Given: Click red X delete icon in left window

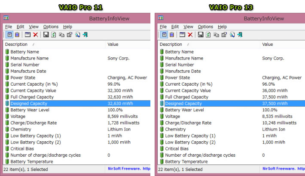Looking at the screenshot, I should 35,35.
